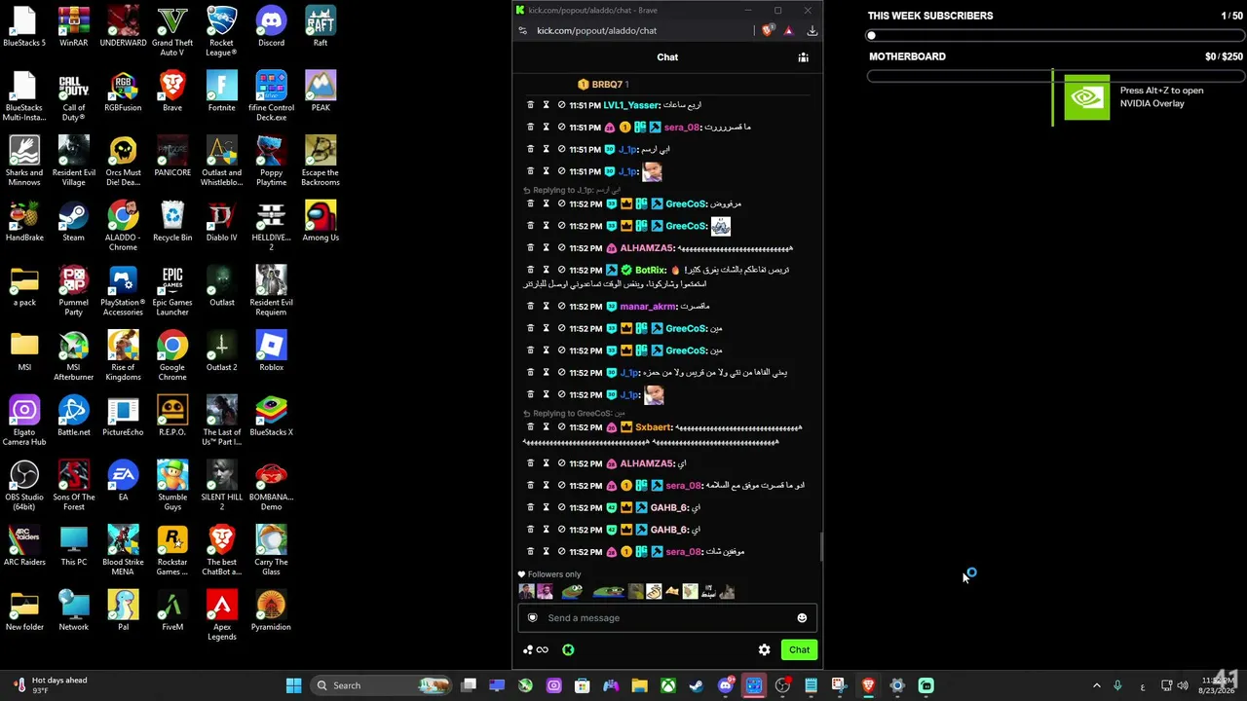Screen dimensions: 1247x701
Task: Click the chat identity badge icon in message box
Action: (x=532, y=618)
